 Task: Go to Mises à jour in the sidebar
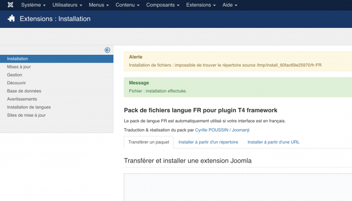[x=19, y=67]
